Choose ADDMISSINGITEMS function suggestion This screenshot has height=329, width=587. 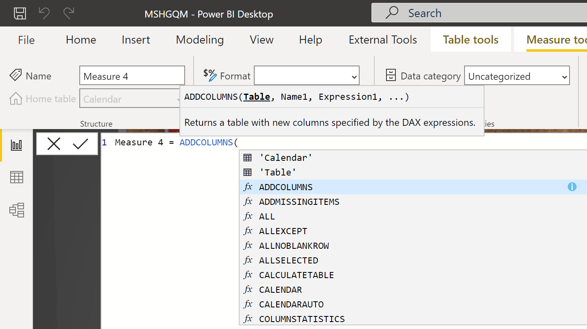[x=413, y=202]
